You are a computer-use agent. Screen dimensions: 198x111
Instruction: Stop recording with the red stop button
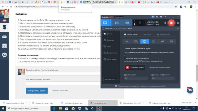[171, 23]
